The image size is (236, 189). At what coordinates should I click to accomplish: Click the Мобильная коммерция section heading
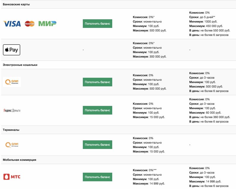(19, 160)
